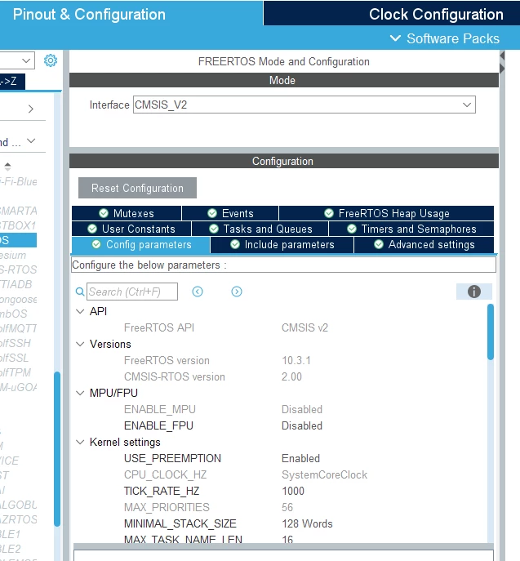This screenshot has height=561, width=520.
Task: Select the lfMQTT sidebar item
Action: point(18,328)
